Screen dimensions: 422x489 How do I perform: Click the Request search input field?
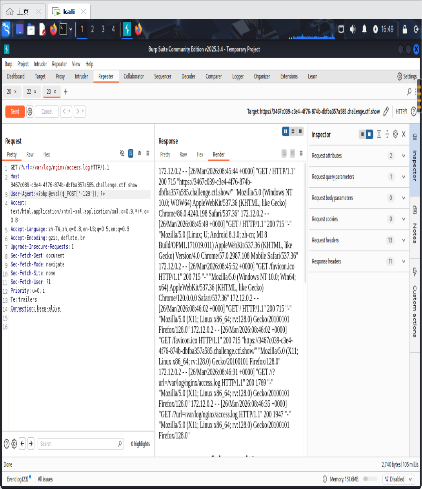point(81,444)
